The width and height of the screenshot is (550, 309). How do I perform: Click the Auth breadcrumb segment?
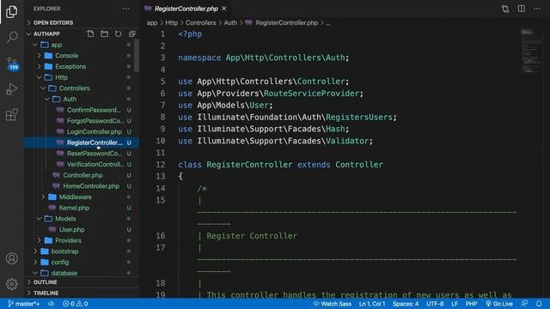[230, 23]
